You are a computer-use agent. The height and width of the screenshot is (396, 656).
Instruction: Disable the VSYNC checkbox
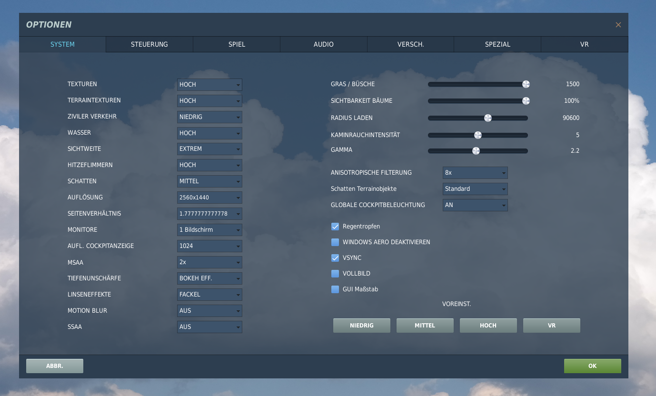tap(335, 258)
